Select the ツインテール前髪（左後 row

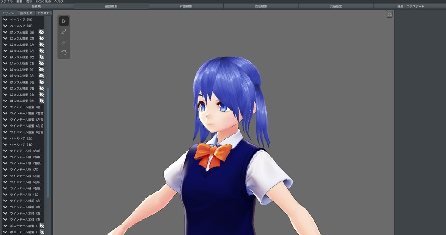point(23,120)
